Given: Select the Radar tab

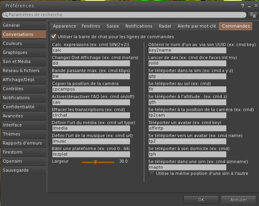Looking at the screenshot, I should pos(165,26).
